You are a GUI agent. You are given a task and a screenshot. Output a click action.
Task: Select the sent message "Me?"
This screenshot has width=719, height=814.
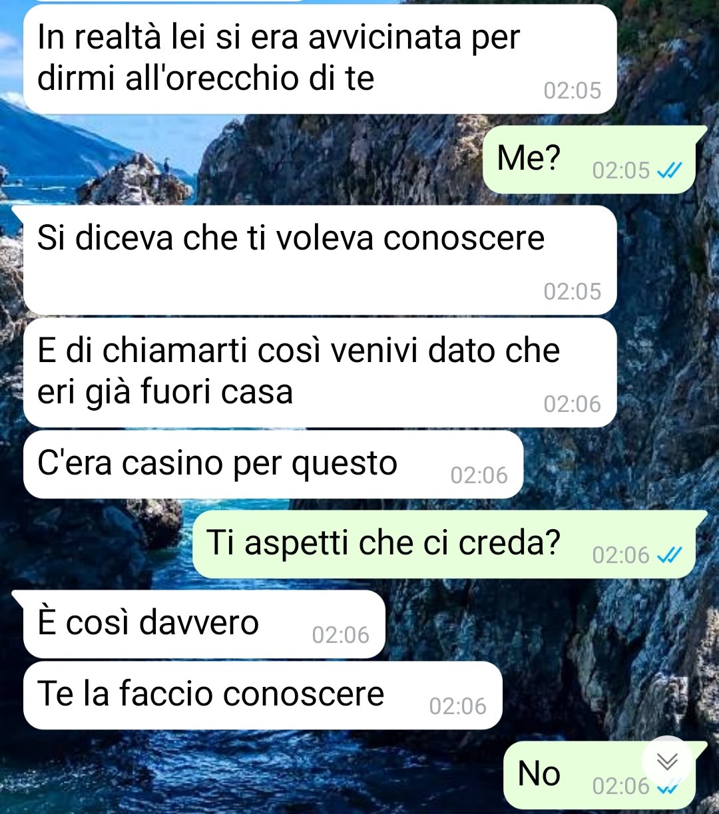click(589, 159)
